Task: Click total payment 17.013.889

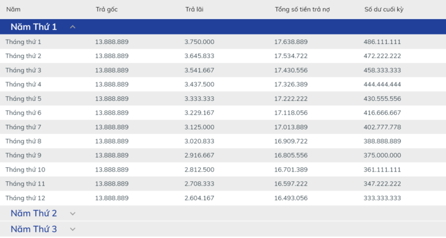Action: tap(291, 127)
